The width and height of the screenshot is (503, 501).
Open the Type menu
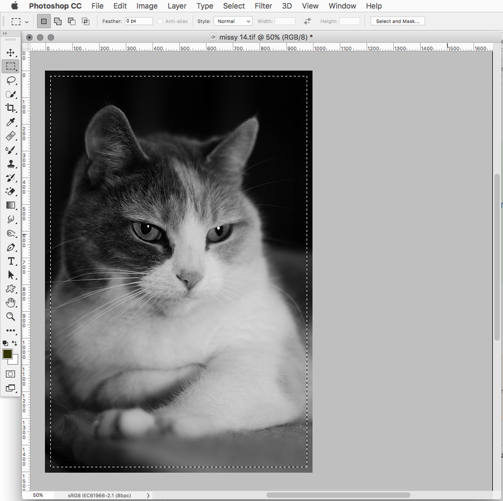(x=204, y=6)
